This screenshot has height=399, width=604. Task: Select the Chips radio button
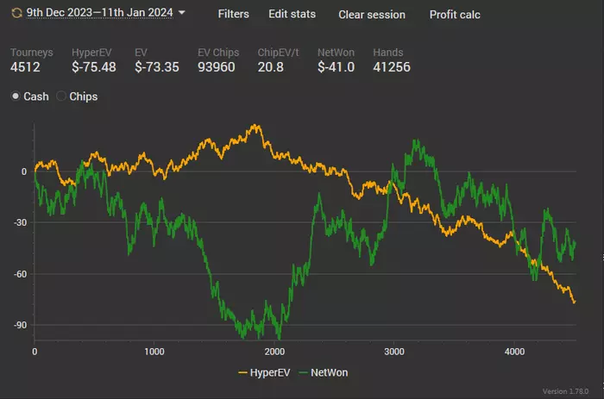pos(61,97)
